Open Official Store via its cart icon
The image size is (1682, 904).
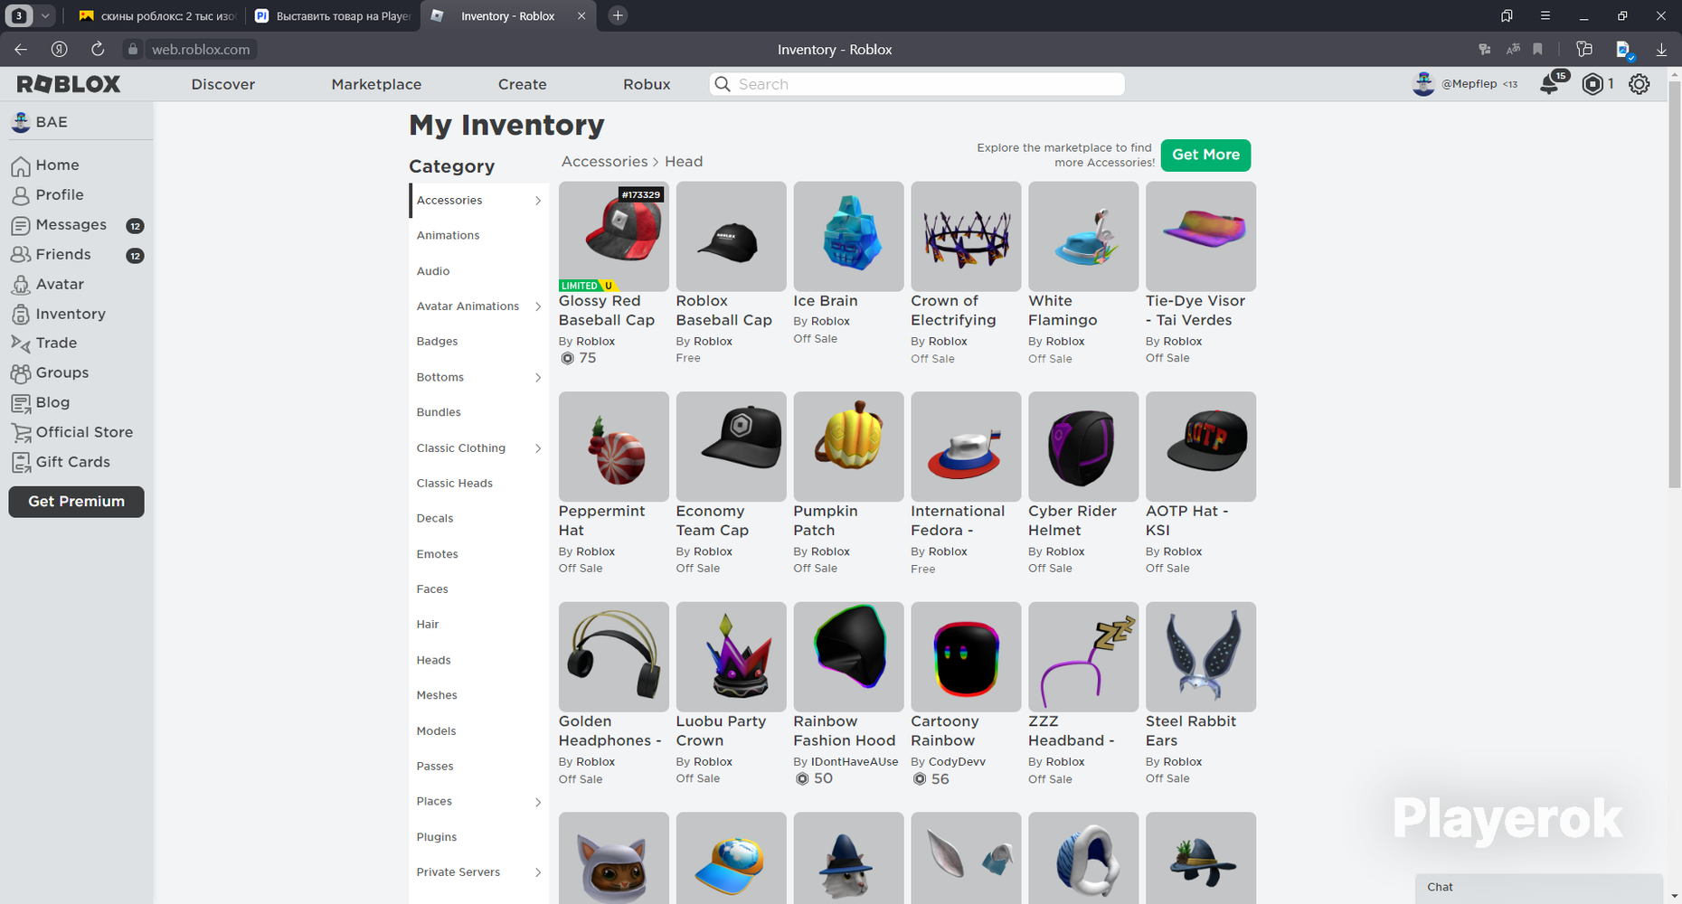point(21,433)
